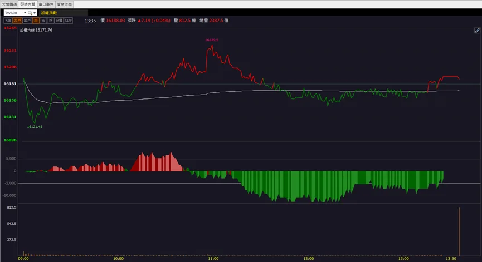
Task: Switch to the 即時大盤 tab
Action: click(x=28, y=4)
